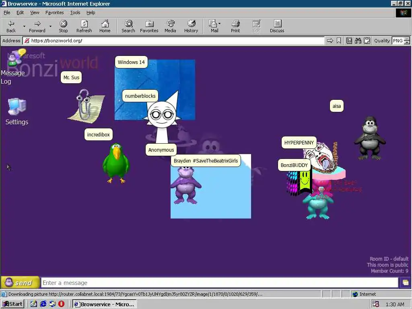Open the Search pane
This screenshot has height=309, width=412.
click(128, 26)
